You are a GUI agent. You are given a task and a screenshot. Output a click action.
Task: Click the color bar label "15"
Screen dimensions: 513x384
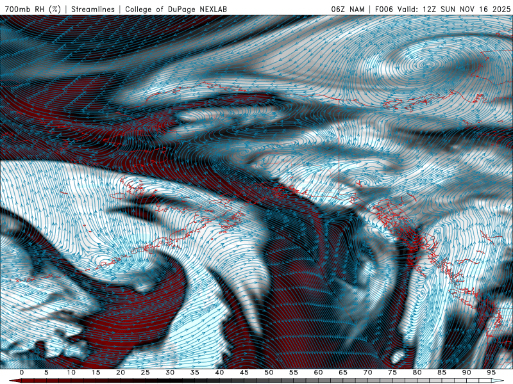[x=96, y=372]
